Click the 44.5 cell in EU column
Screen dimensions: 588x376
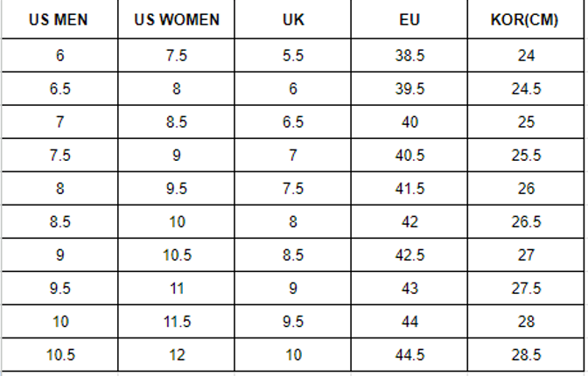(x=410, y=355)
